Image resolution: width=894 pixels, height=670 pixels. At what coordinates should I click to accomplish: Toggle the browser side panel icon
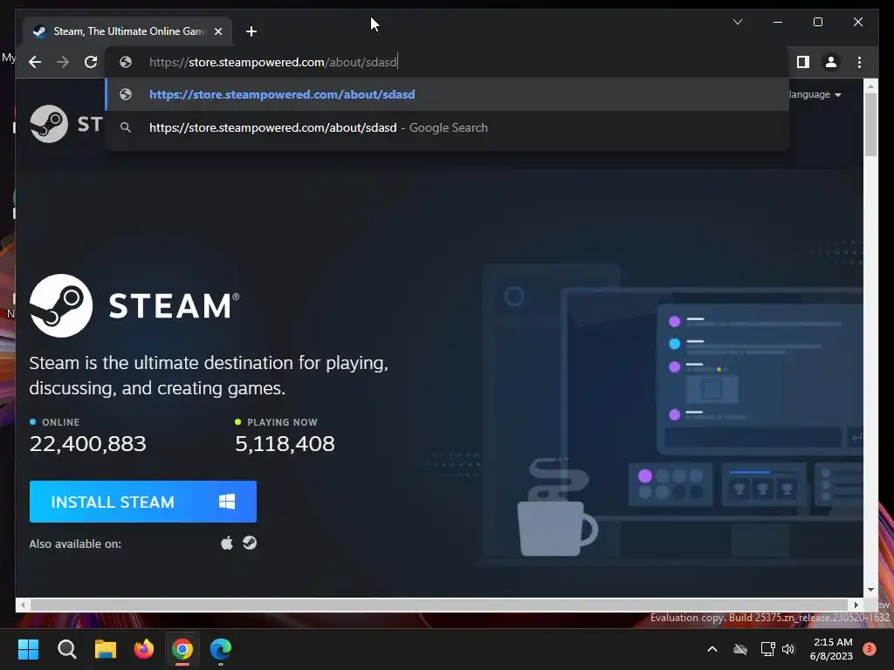pyautogui.click(x=803, y=62)
